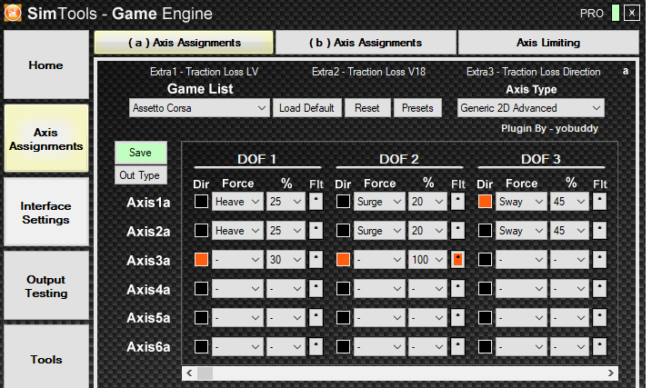Open the Assetto Corsa game list dropdown
This screenshot has height=388, width=652.
[x=198, y=108]
